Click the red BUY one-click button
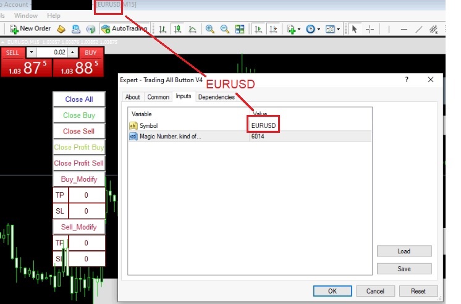Image resolution: width=461 pixels, height=304 pixels. (91, 53)
